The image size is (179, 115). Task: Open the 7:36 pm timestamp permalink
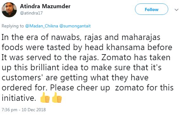[10, 110]
